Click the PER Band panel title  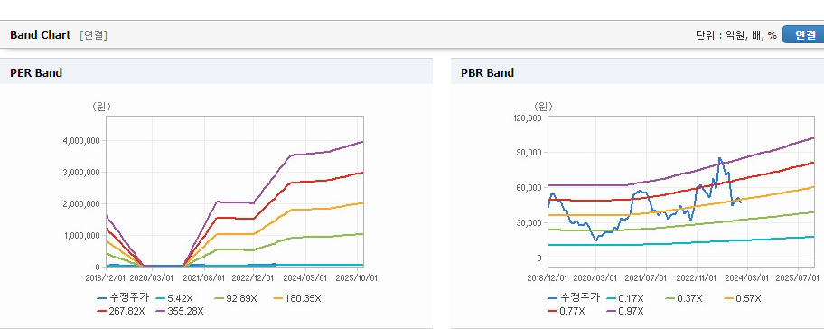coord(36,73)
